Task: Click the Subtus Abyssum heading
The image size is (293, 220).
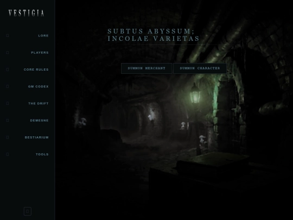Action: tap(154, 35)
